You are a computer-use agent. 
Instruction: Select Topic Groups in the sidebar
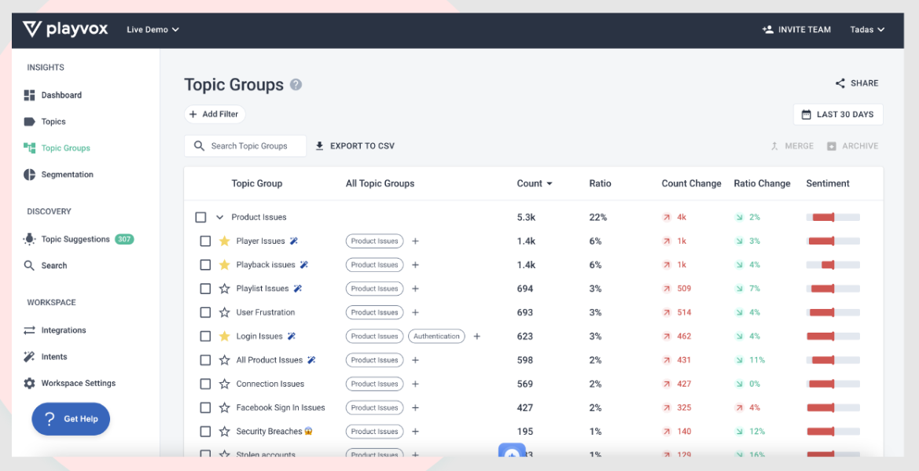coord(57,148)
